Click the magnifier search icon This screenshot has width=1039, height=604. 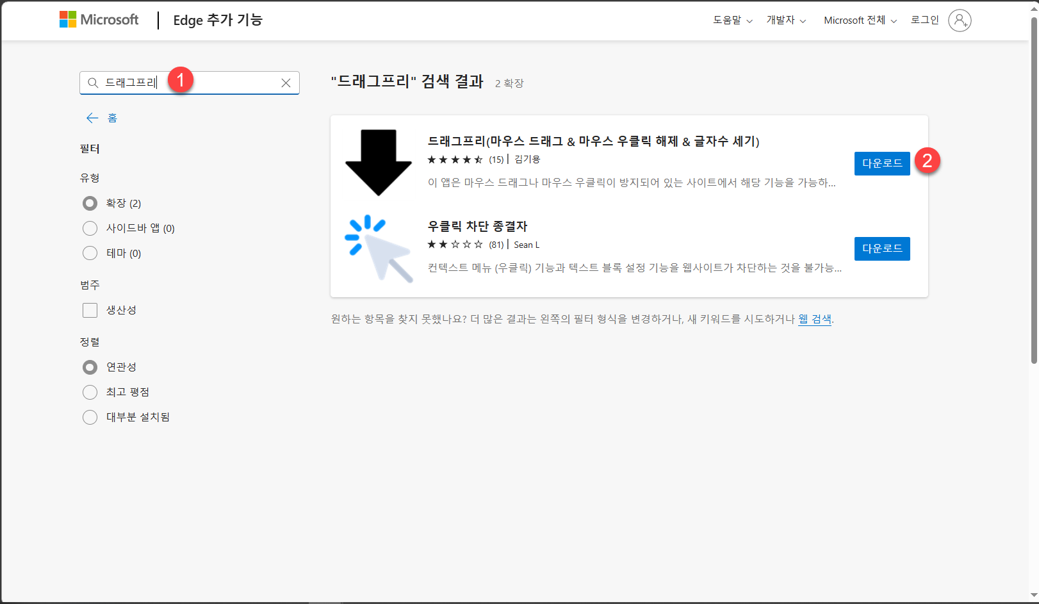(x=93, y=83)
